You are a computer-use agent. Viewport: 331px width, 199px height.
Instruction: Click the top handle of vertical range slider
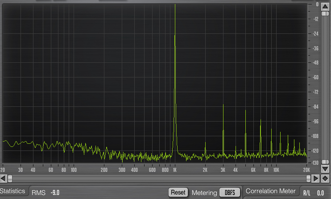325,14
